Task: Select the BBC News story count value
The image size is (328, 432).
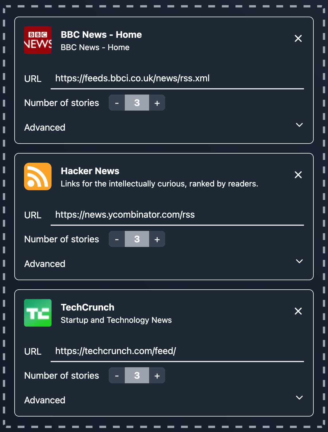Action: point(137,103)
